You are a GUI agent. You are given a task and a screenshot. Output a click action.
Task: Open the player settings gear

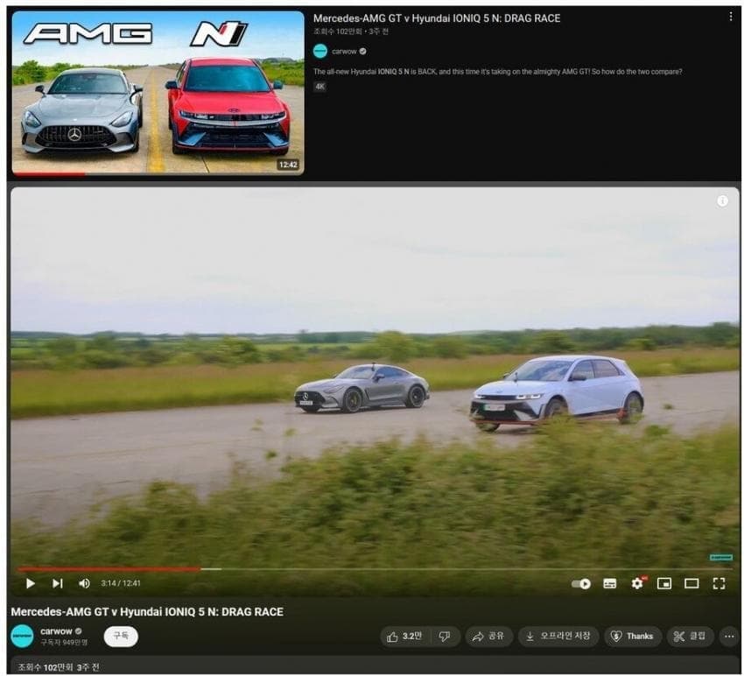point(637,583)
